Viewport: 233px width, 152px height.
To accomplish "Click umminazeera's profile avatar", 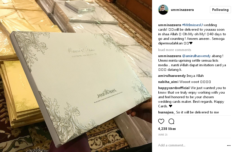I will click(x=163, y=10).
